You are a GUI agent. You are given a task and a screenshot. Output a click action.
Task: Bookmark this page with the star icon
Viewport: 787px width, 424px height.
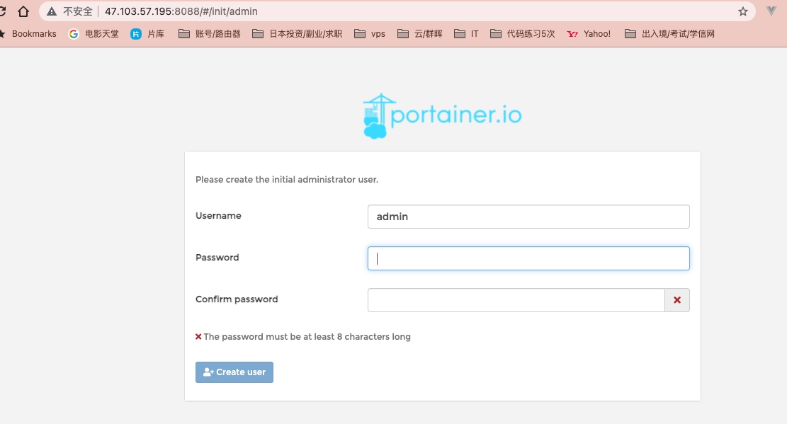click(x=743, y=11)
